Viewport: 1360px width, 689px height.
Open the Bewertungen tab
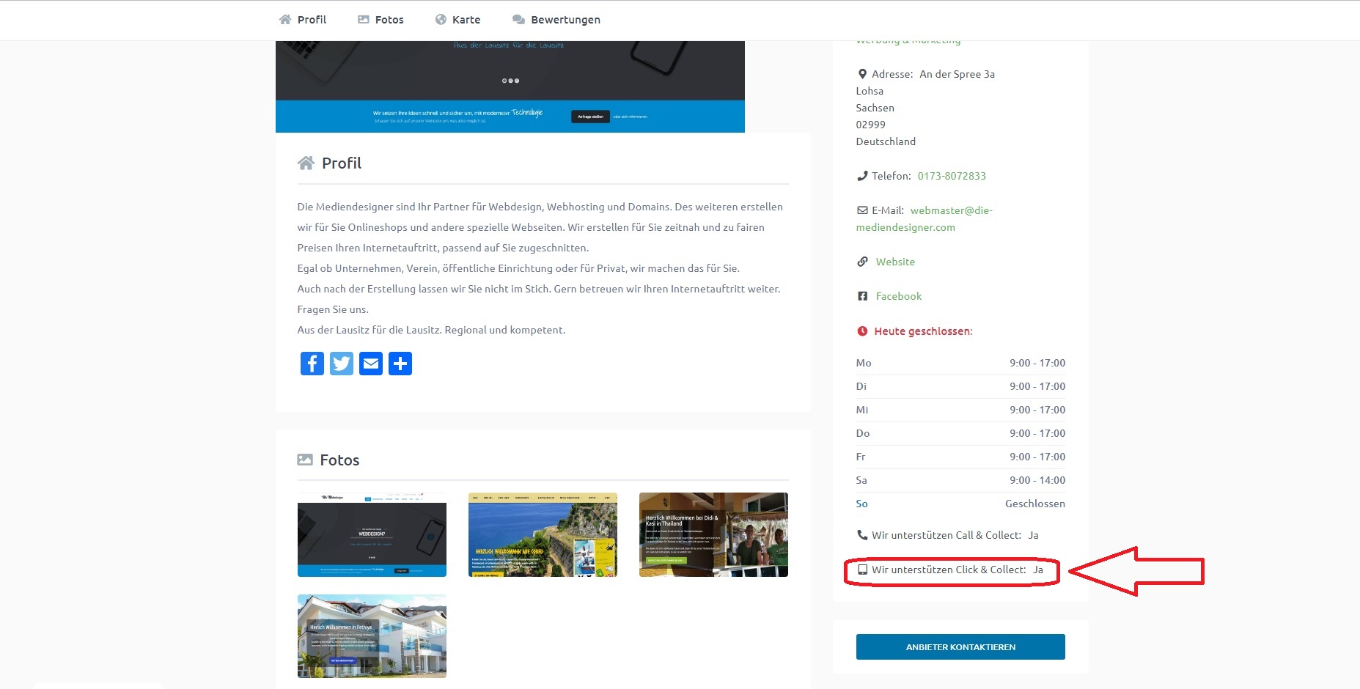556,20
